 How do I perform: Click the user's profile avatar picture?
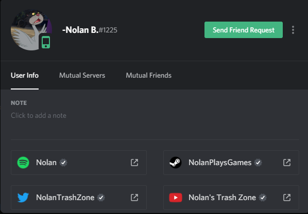coord(31,30)
